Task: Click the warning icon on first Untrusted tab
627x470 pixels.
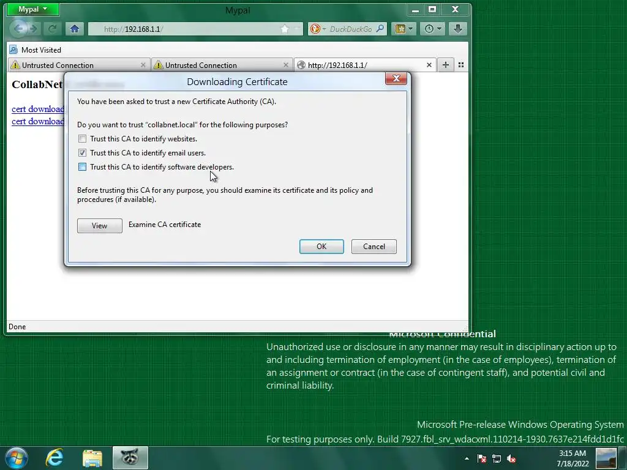Action: 15,65
